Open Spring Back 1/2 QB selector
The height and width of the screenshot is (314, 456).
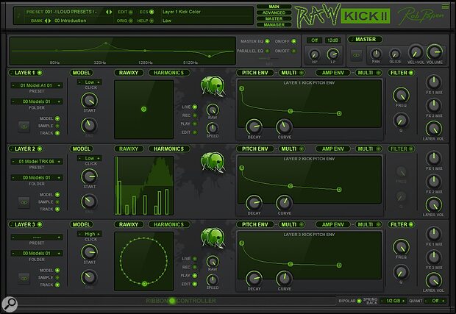point(393,301)
